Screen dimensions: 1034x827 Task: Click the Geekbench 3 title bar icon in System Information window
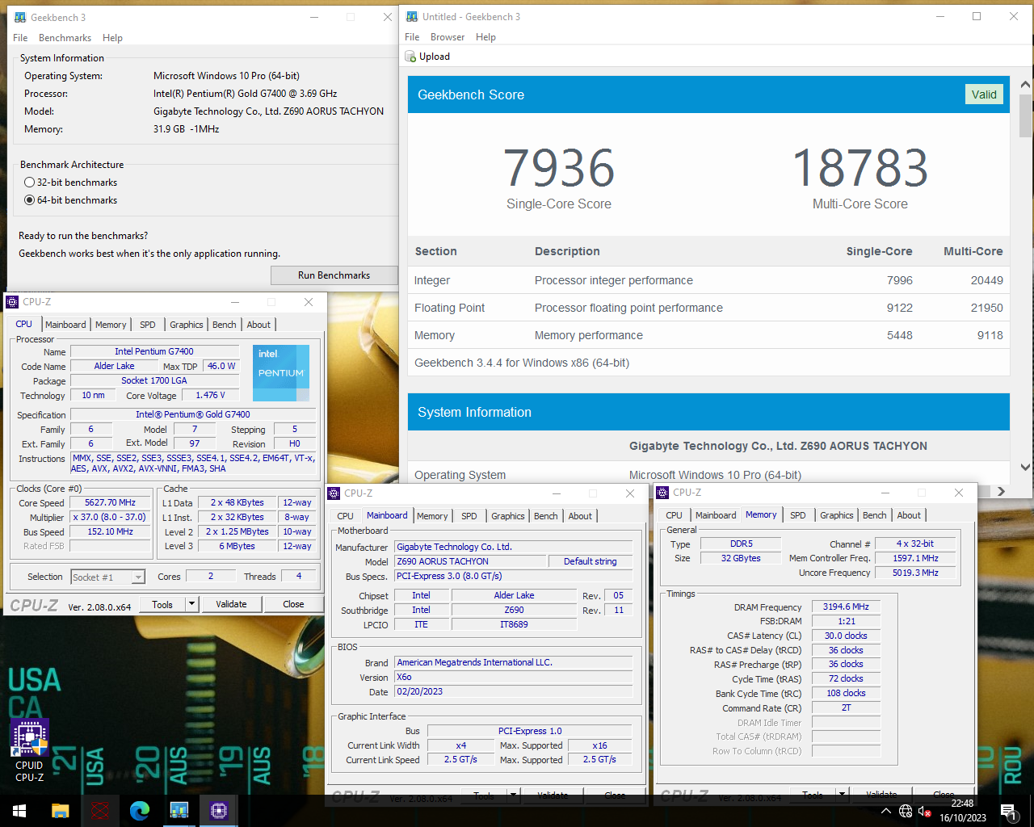(x=20, y=17)
